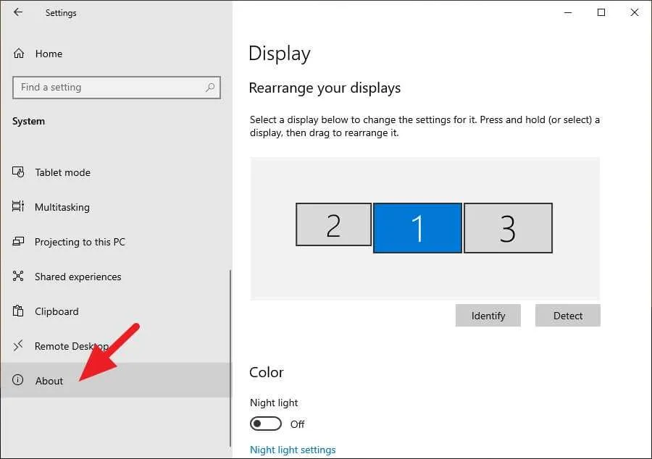Click the Remote Desktop icon

pos(18,345)
